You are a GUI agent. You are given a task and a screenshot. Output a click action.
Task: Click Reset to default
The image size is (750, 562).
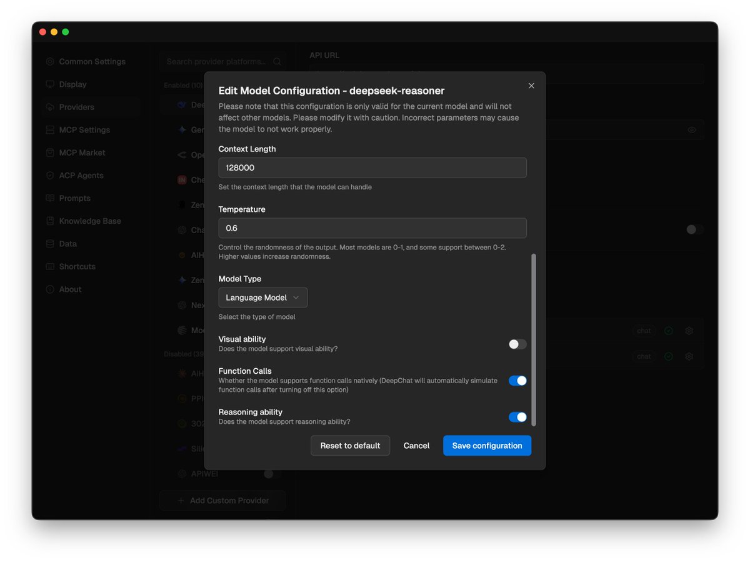click(350, 446)
